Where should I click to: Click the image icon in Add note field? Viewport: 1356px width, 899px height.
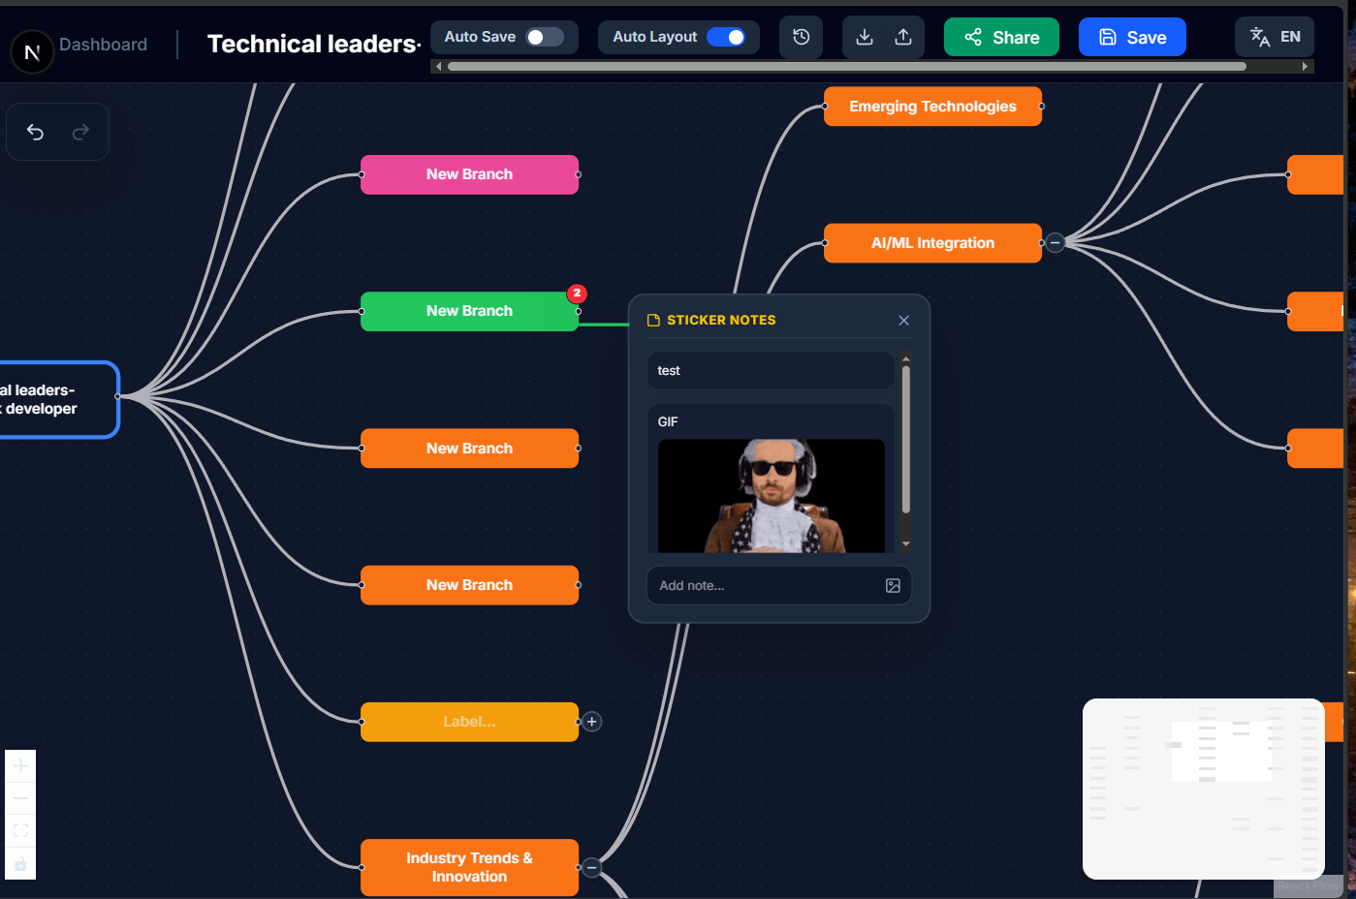[893, 585]
